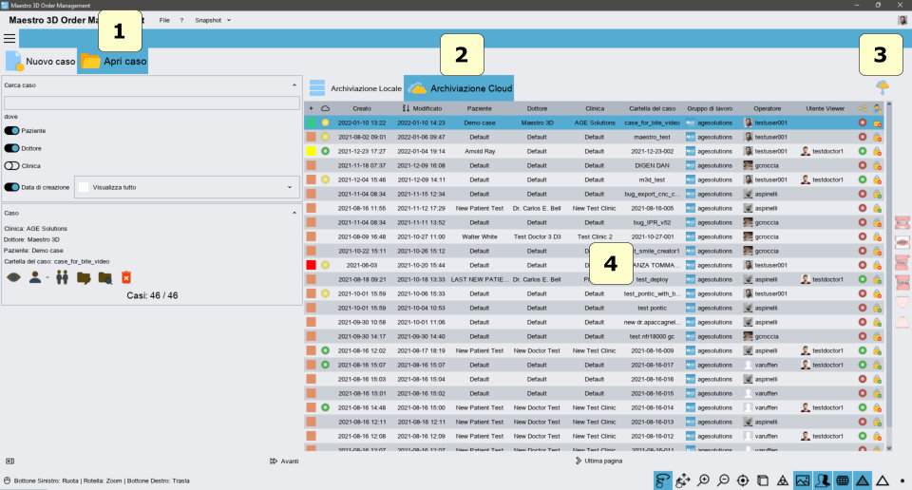Image resolution: width=912 pixels, height=490 pixels.
Task: Open the hamburger menu
Action: click(x=9, y=39)
